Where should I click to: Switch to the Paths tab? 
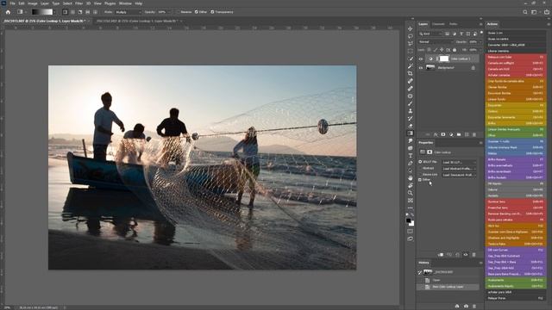point(454,24)
